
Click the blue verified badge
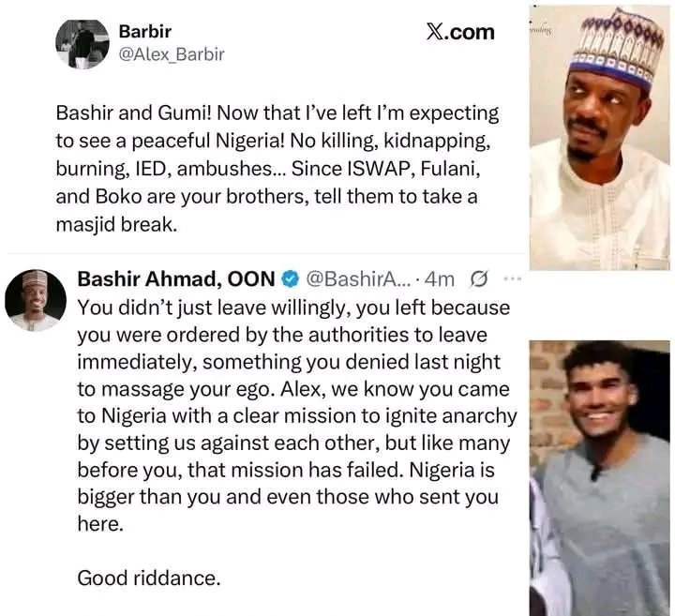coord(291,278)
